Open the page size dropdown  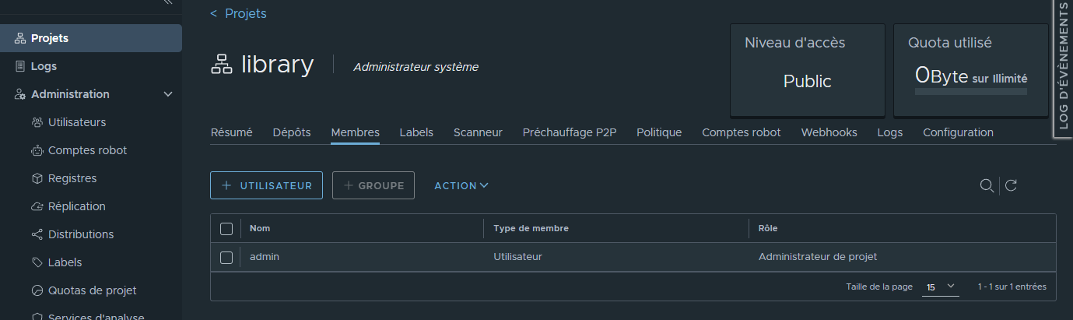[941, 287]
